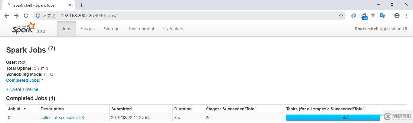413x123 pixels.
Task: Bookmark this page with the star icon
Action: click(x=341, y=16)
